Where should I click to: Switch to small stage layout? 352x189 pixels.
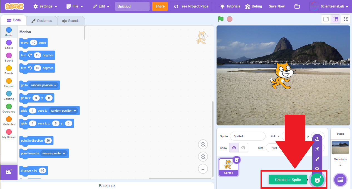(x=326, y=19)
